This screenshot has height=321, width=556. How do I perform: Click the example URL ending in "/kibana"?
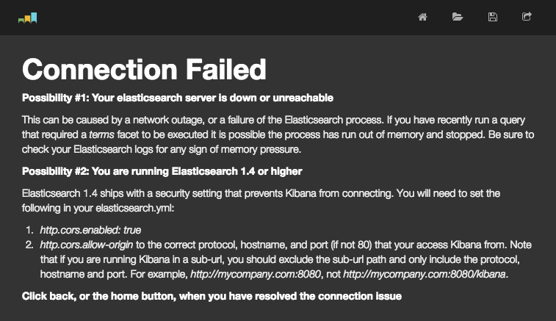click(x=425, y=274)
